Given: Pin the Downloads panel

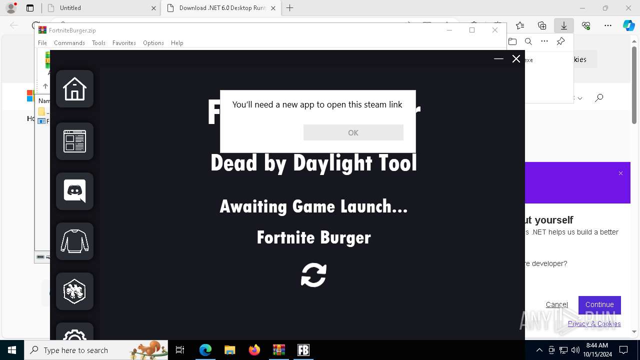Looking at the screenshot, I should (x=560, y=41).
